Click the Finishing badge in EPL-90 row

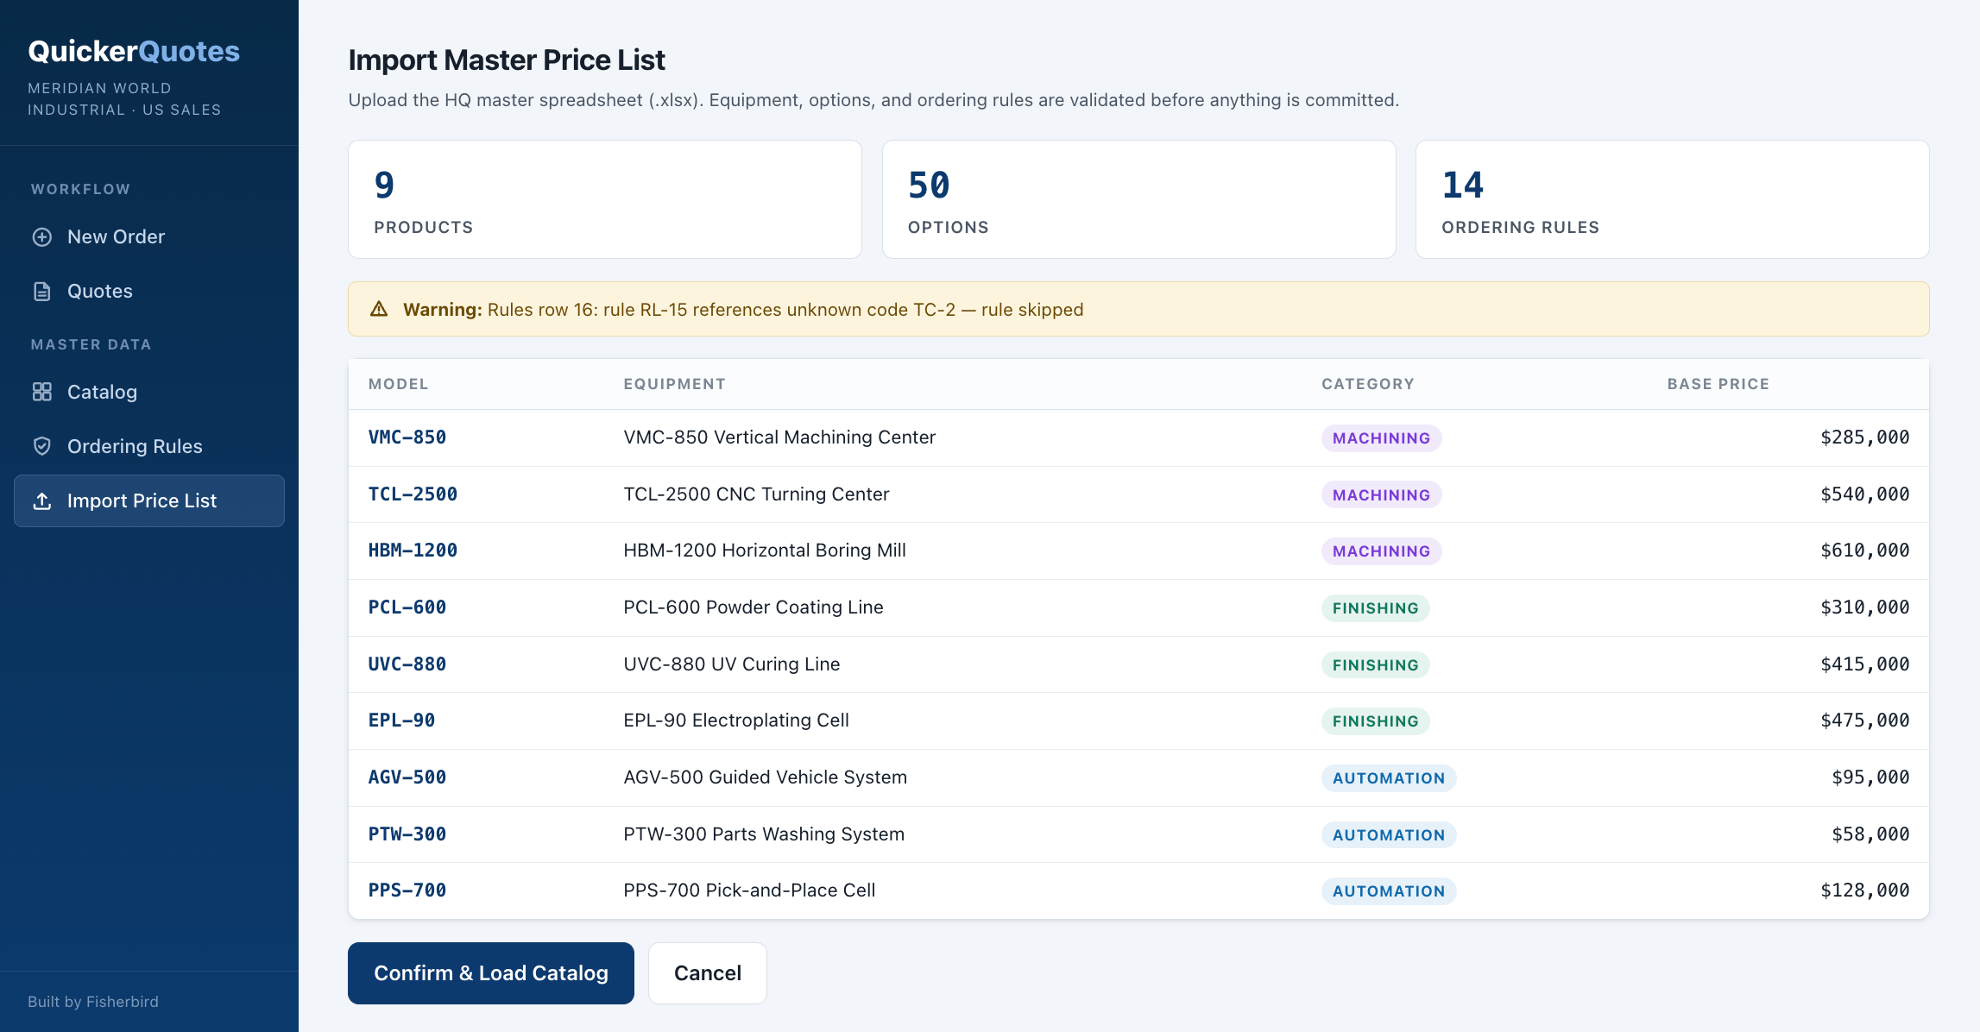click(x=1375, y=721)
